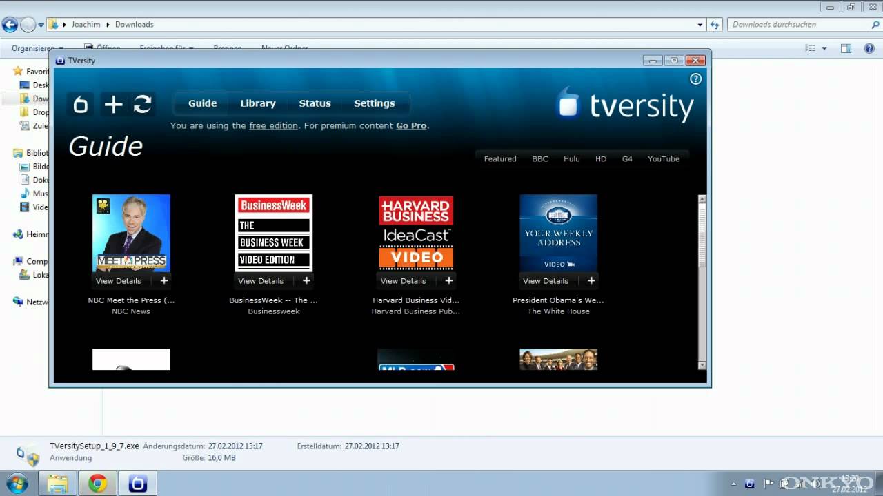Select the BBC guide category
Screen dimensions: 883x496
coord(540,158)
